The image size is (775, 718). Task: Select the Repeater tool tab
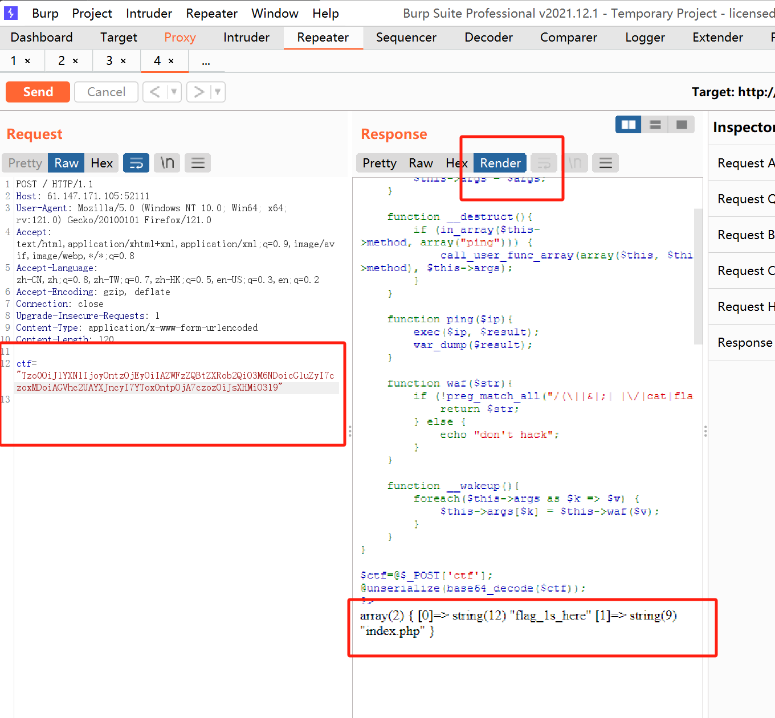323,38
